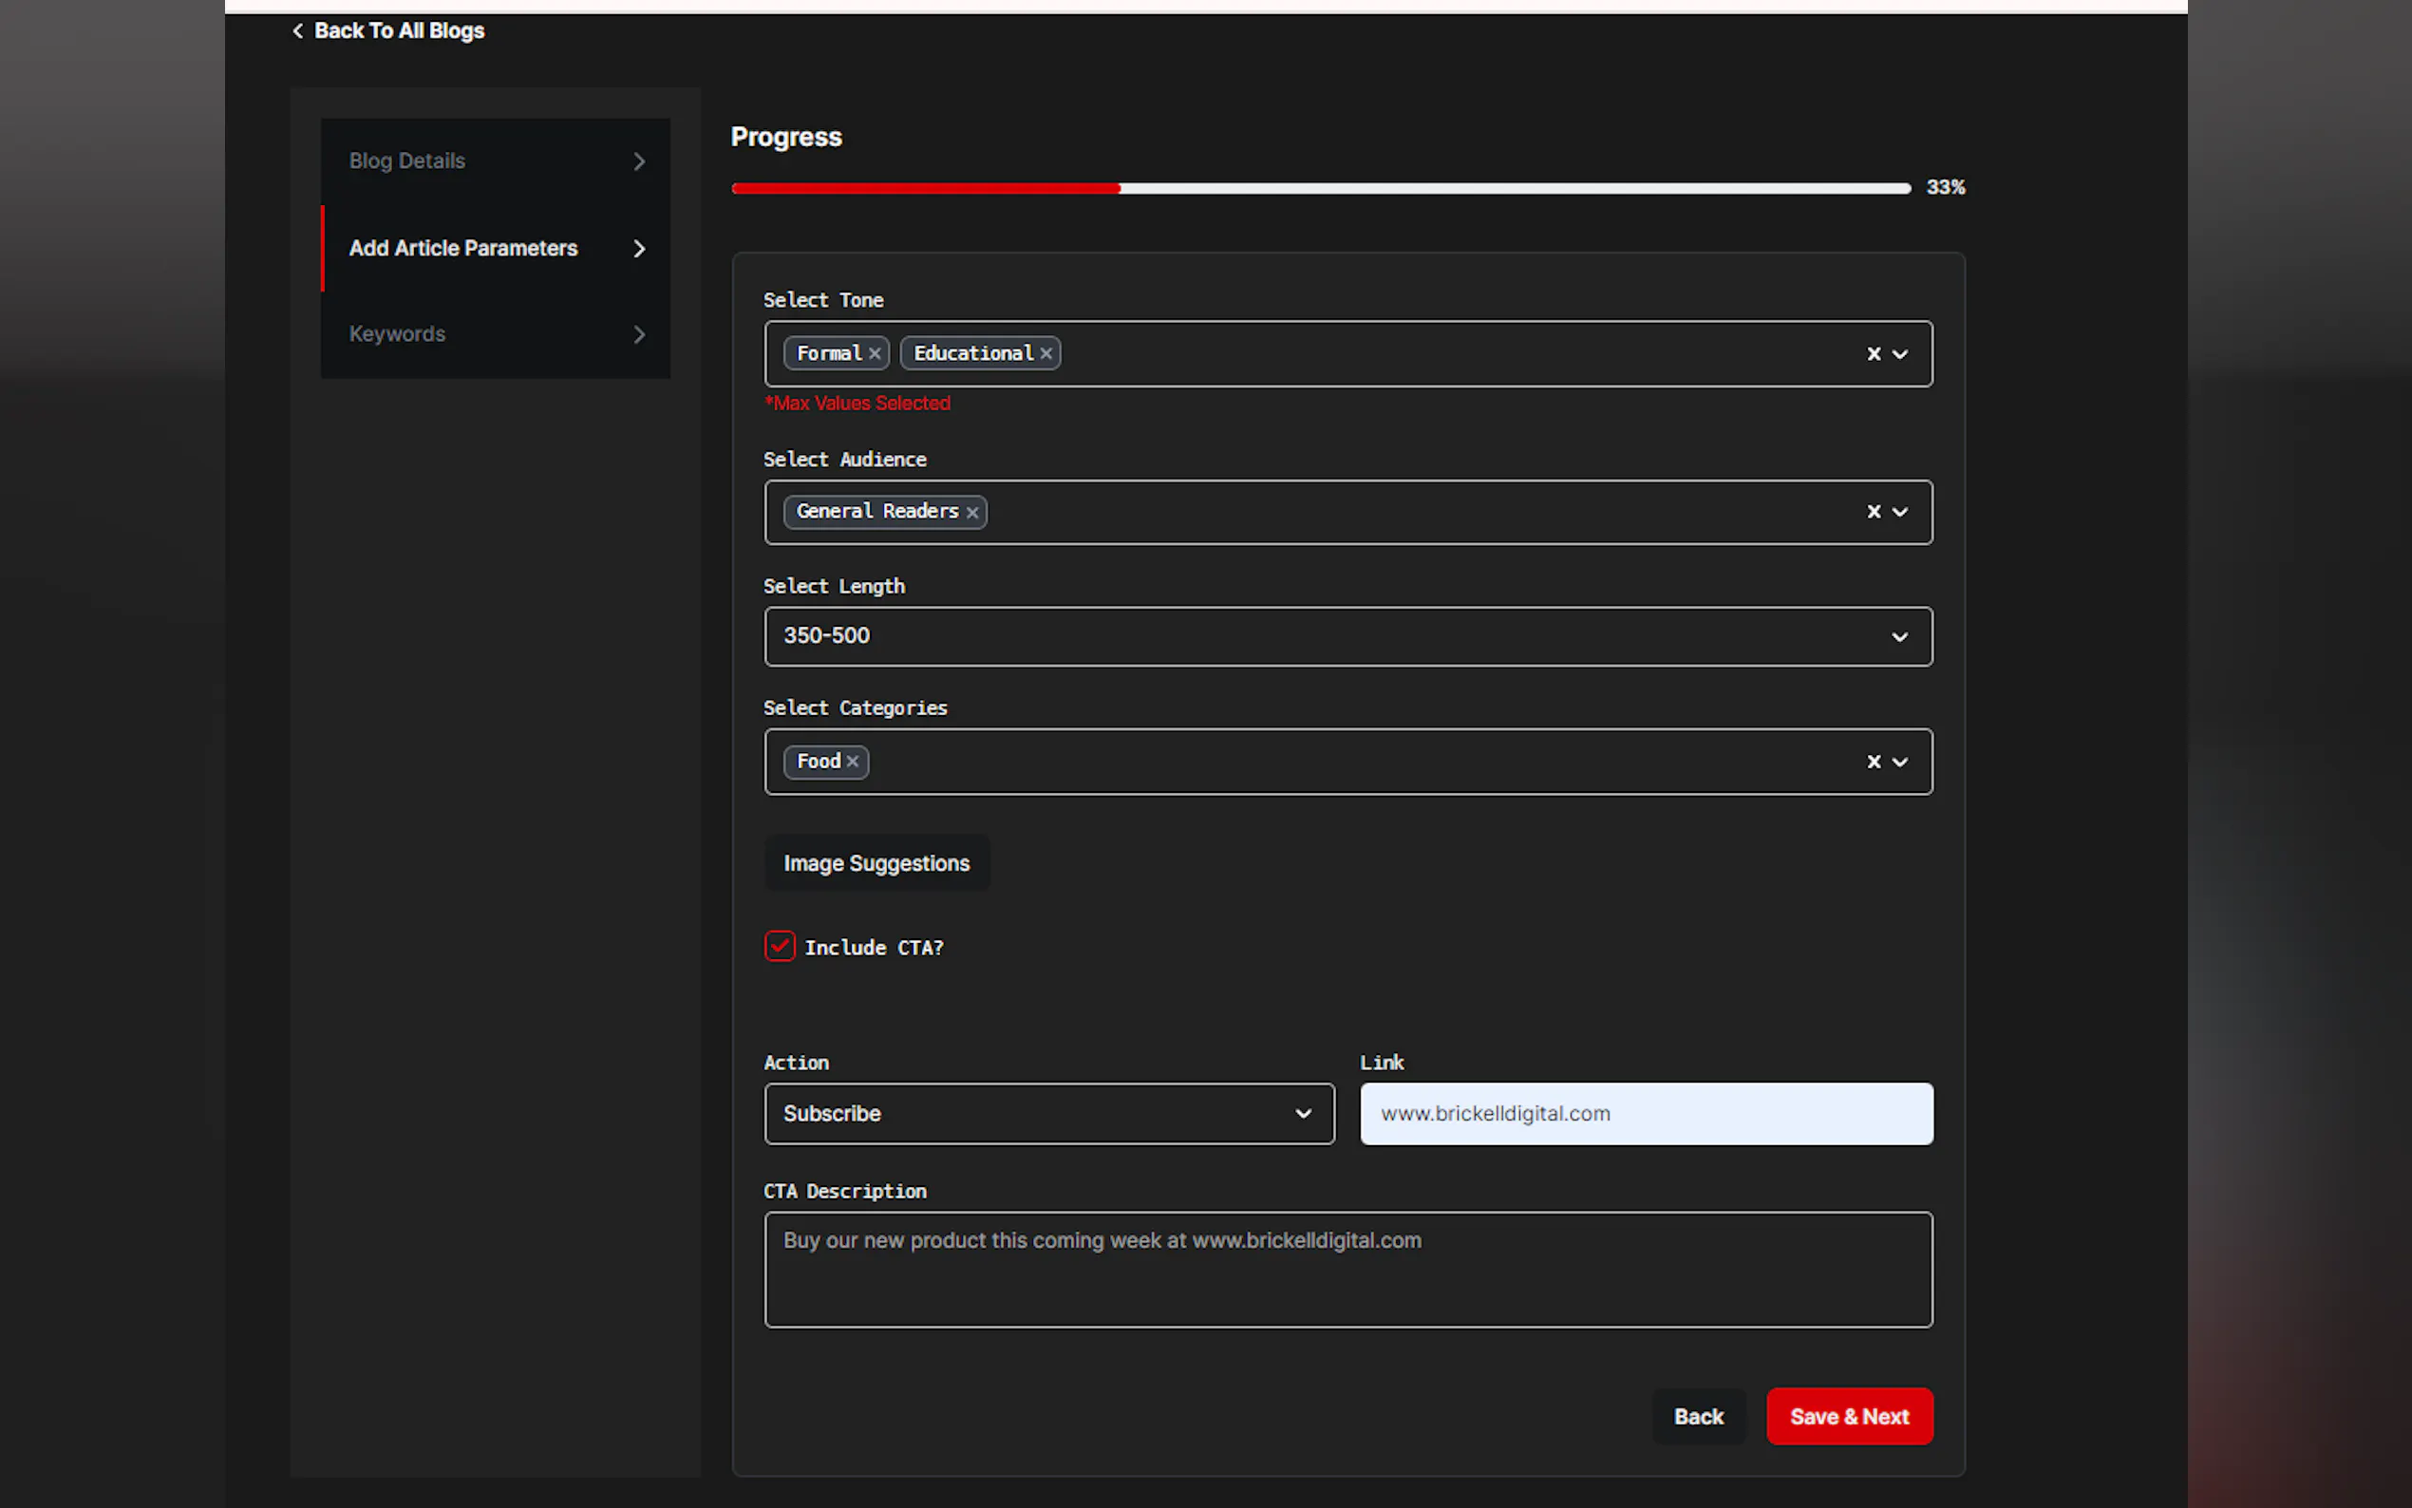The width and height of the screenshot is (2412, 1508).
Task: Uncheck the Include CTA checkbox
Action: coord(780,946)
